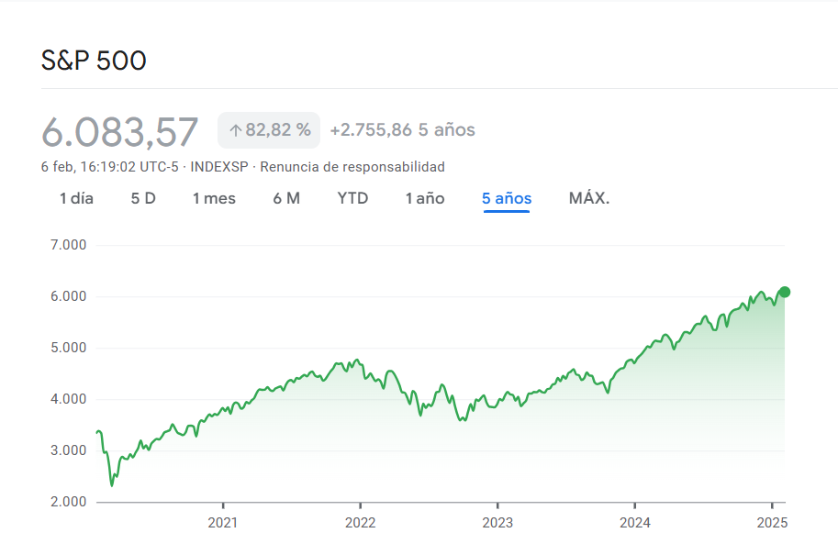
Task: Select the "5 D" time range tab
Action: [x=142, y=198]
